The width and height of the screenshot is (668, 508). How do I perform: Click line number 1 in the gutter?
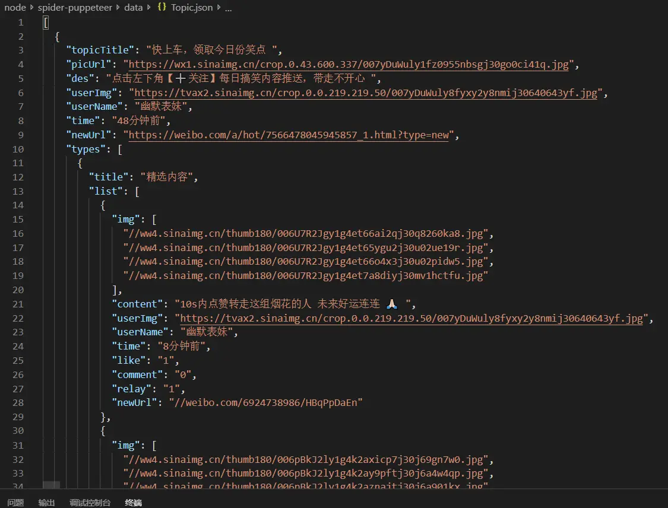pyautogui.click(x=20, y=22)
